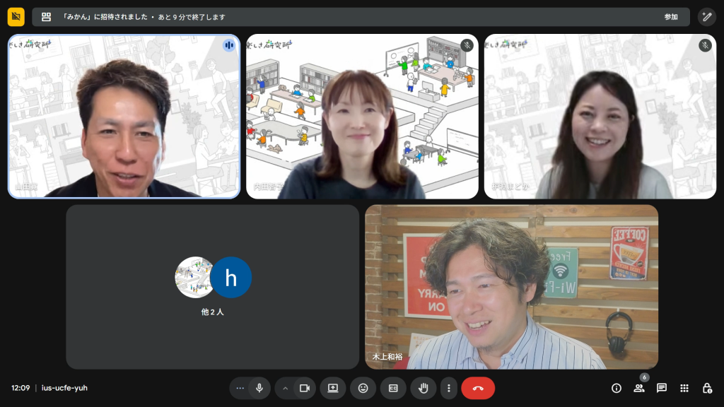Start presenting your screen
724x407 pixels.
333,388
